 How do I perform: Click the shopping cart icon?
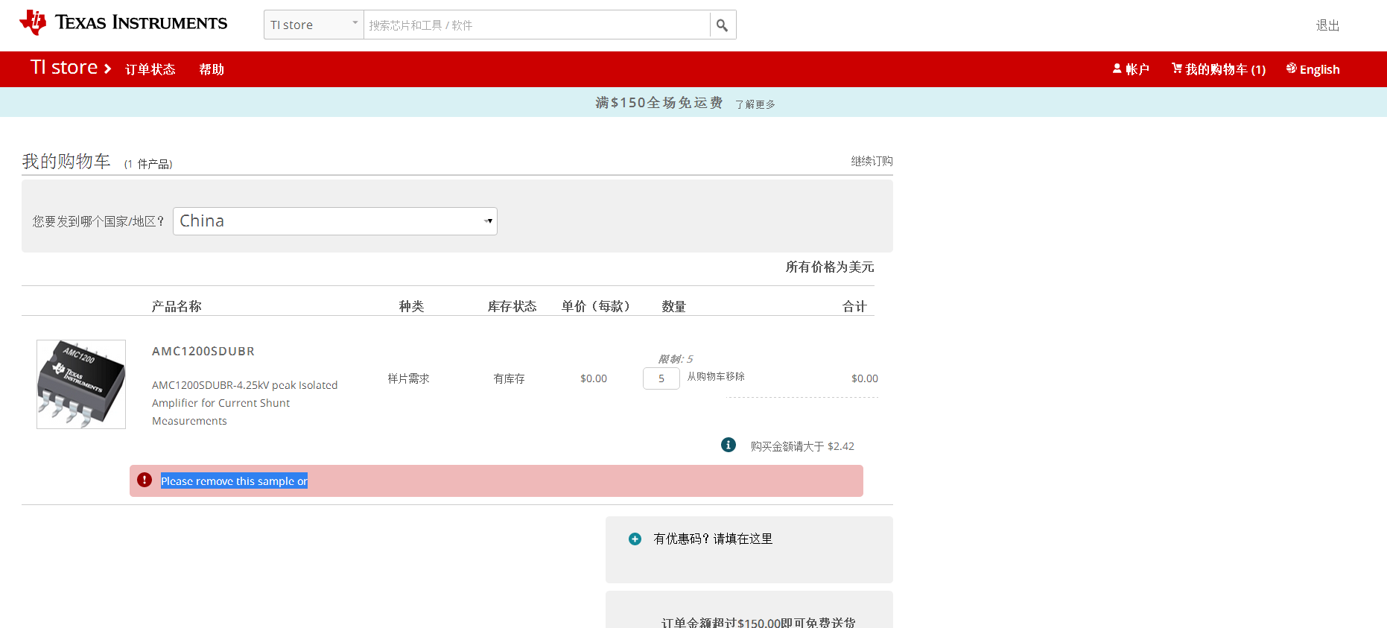1177,69
